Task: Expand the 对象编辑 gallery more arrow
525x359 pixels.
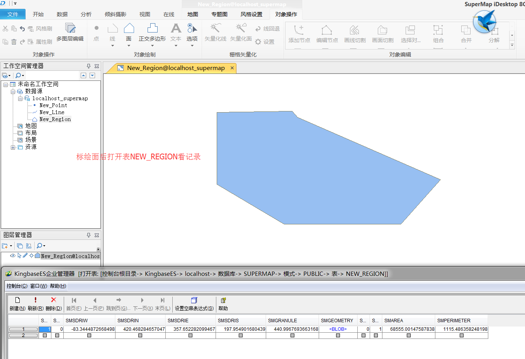Action: tap(512, 45)
